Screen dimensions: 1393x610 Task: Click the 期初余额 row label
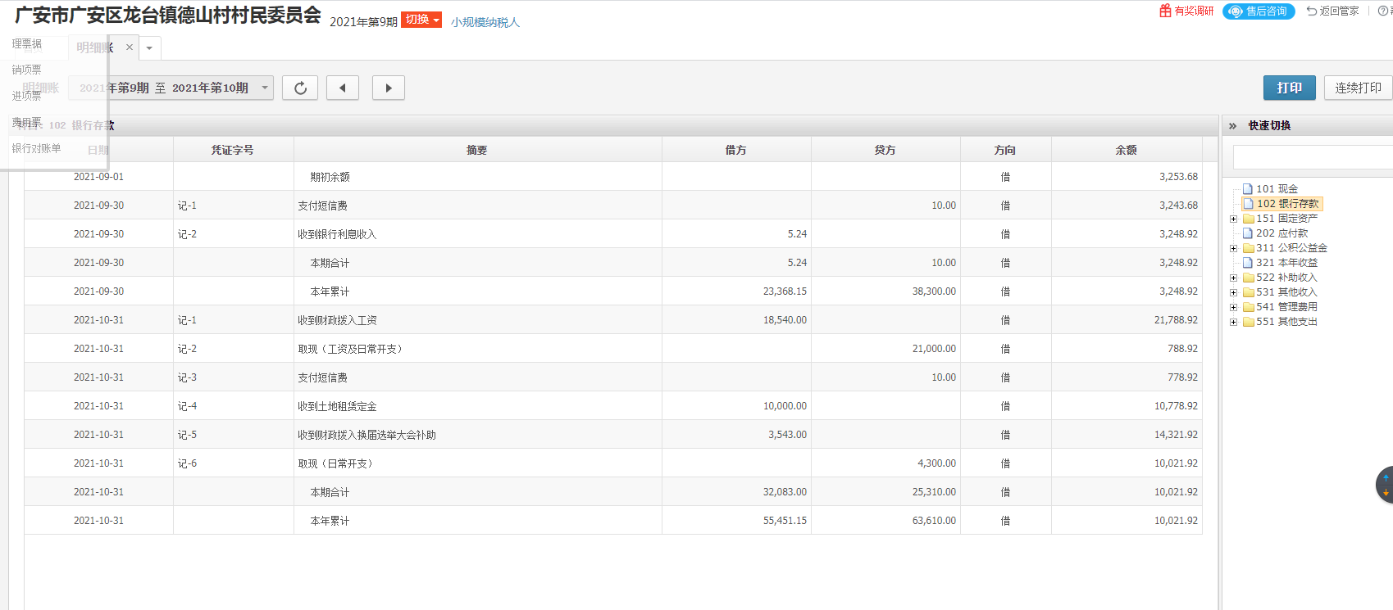[330, 177]
